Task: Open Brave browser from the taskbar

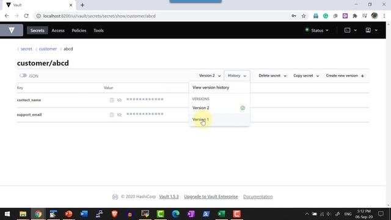Action: click(114, 214)
